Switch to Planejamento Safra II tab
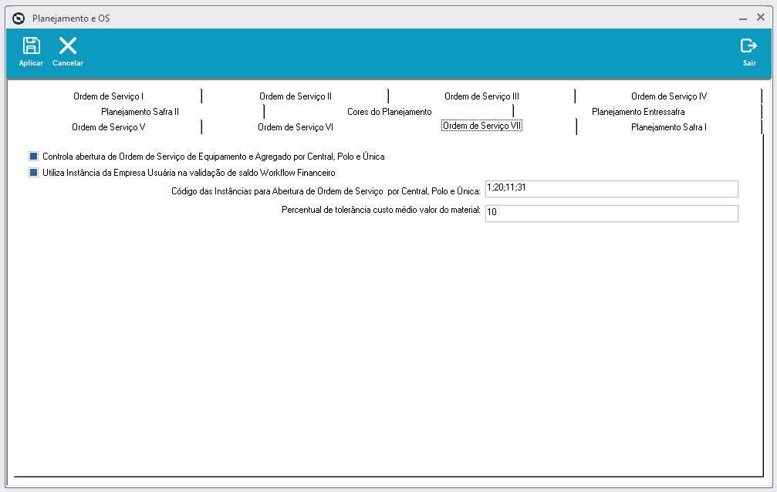Screen dimensions: 777x492 click(x=140, y=112)
